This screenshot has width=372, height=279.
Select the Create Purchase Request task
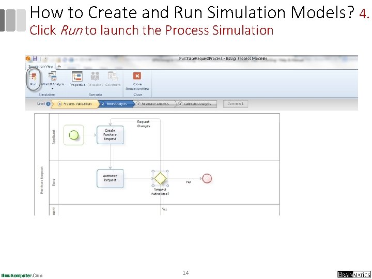click(110, 135)
